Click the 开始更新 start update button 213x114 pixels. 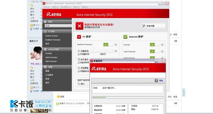coord(83,68)
